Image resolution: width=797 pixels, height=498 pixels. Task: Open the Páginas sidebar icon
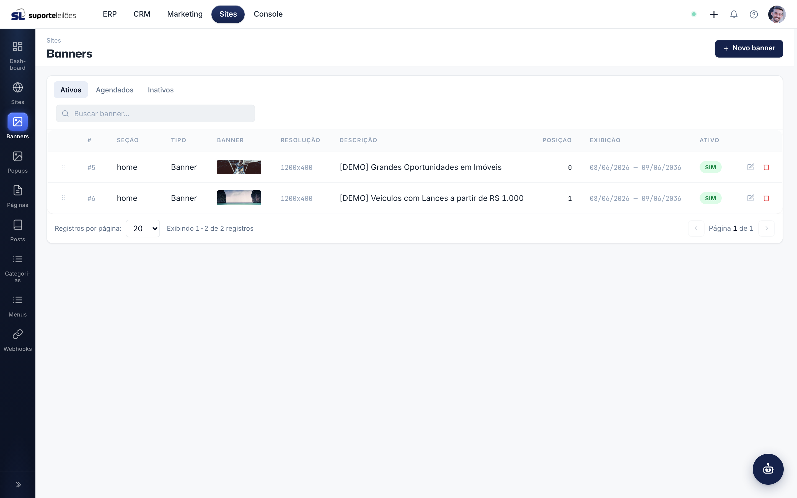point(17,190)
